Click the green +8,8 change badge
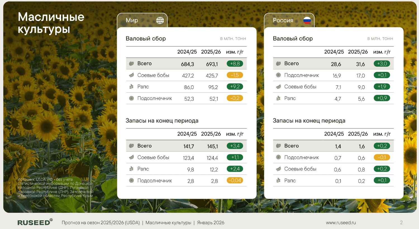This screenshot has width=419, height=229. 235,64
